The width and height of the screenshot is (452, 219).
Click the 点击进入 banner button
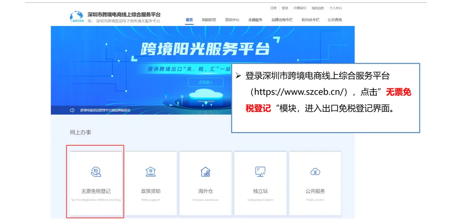coord(205,82)
